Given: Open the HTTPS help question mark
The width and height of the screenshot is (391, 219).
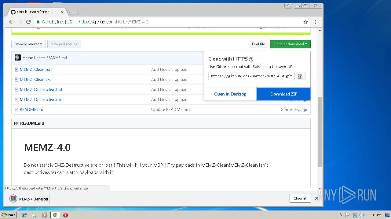Looking at the screenshot, I should click(251, 59).
